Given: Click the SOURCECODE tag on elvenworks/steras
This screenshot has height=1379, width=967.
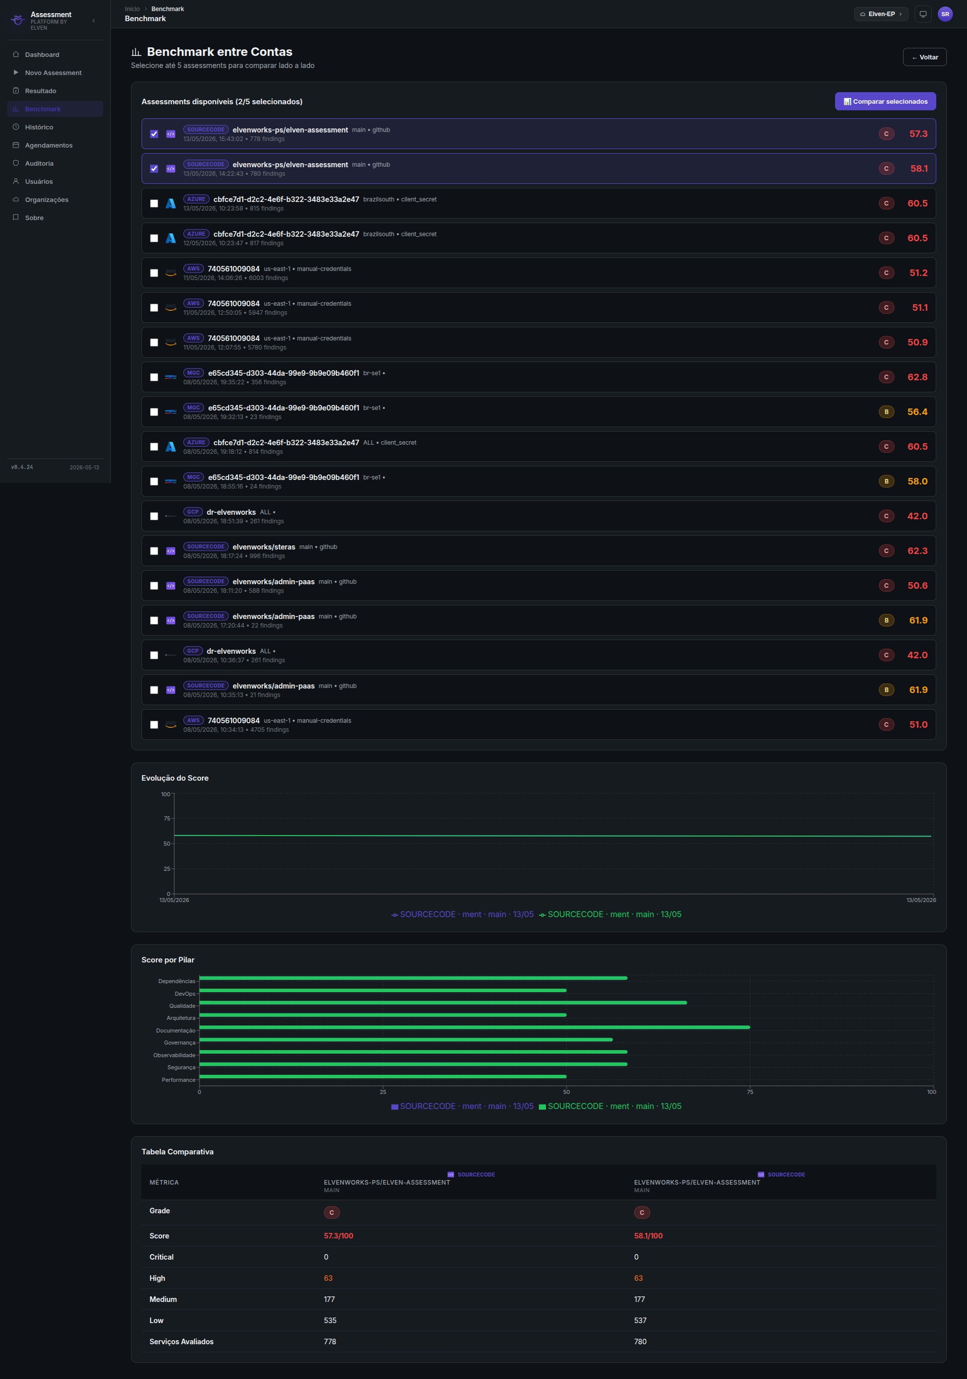Looking at the screenshot, I should (205, 546).
